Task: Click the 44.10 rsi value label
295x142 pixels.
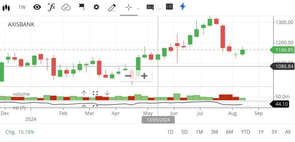Action: 279,104
